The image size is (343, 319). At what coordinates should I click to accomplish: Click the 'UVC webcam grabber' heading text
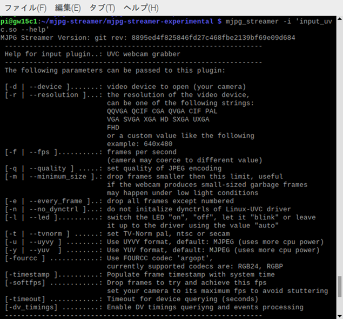[143, 54]
